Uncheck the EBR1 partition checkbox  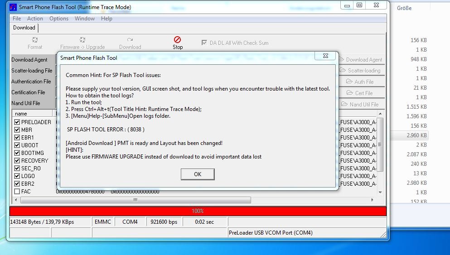(x=17, y=138)
